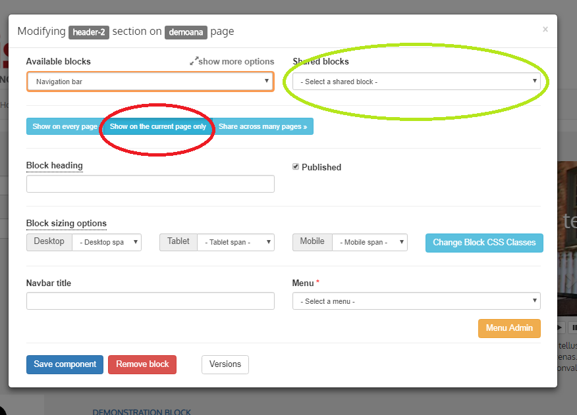This screenshot has height=415, width=577.
Task: Open the Versions button
Action: pos(225,364)
